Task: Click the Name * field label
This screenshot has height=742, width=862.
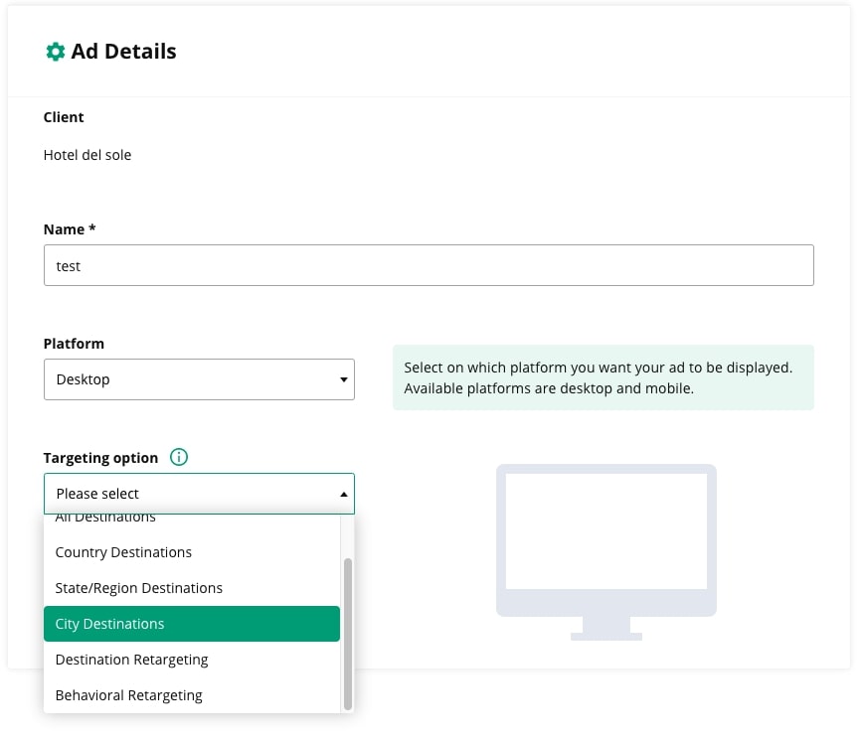Action: coord(70,229)
